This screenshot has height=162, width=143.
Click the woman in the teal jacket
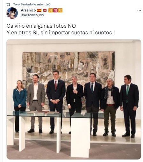(20, 105)
